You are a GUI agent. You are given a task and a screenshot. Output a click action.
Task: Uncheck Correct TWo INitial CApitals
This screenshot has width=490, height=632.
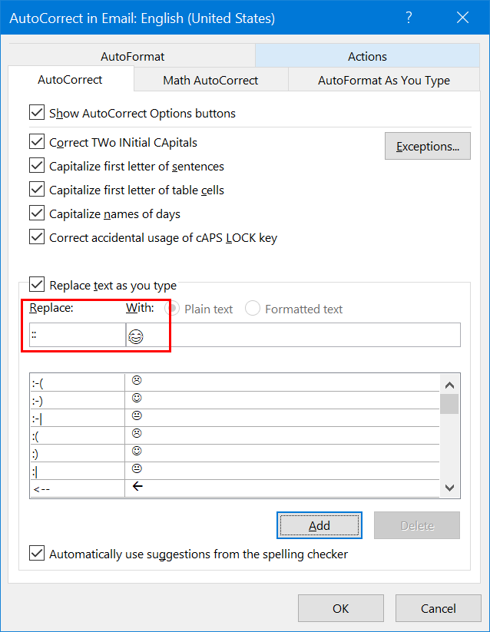coord(37,142)
